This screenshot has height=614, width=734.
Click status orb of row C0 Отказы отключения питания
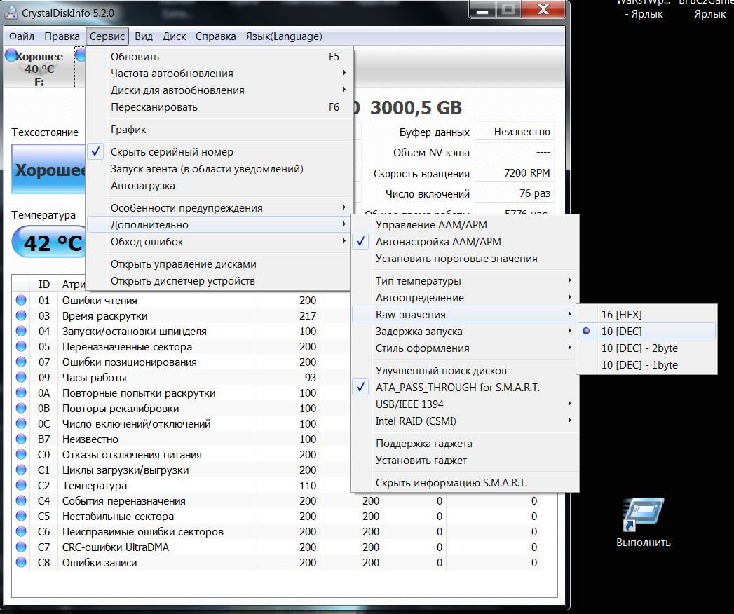(x=21, y=454)
